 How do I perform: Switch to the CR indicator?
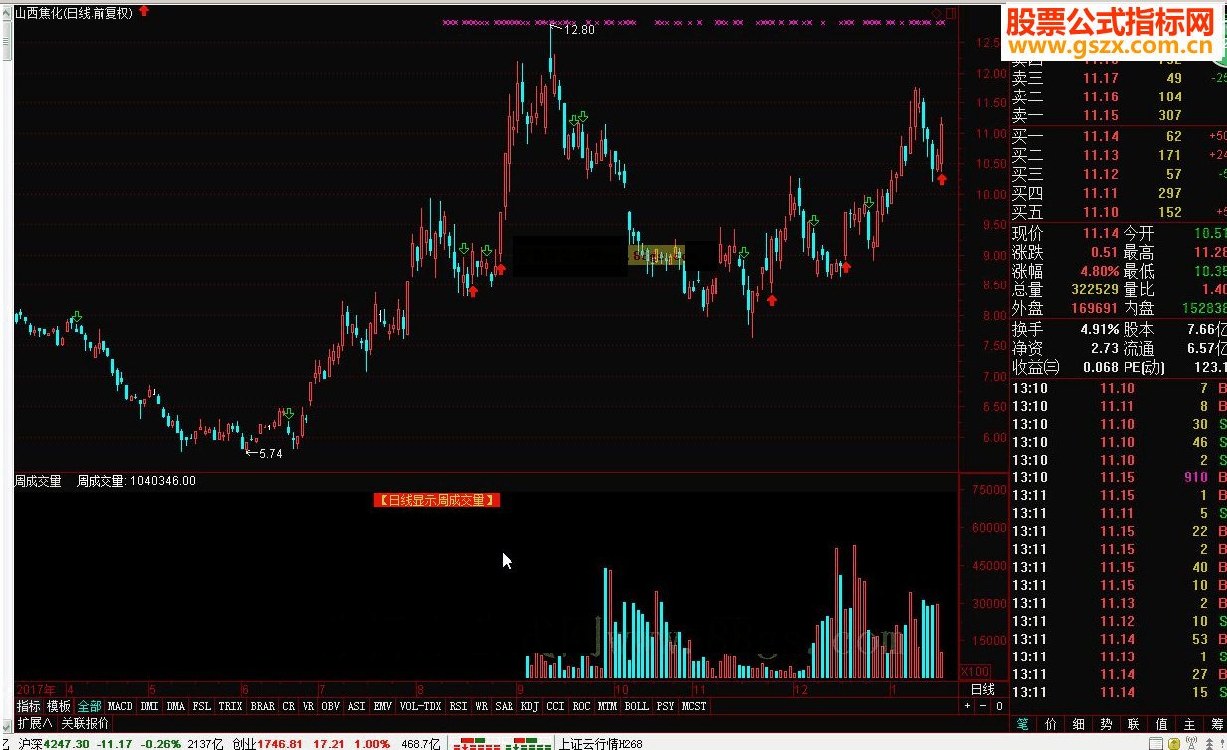[x=288, y=706]
